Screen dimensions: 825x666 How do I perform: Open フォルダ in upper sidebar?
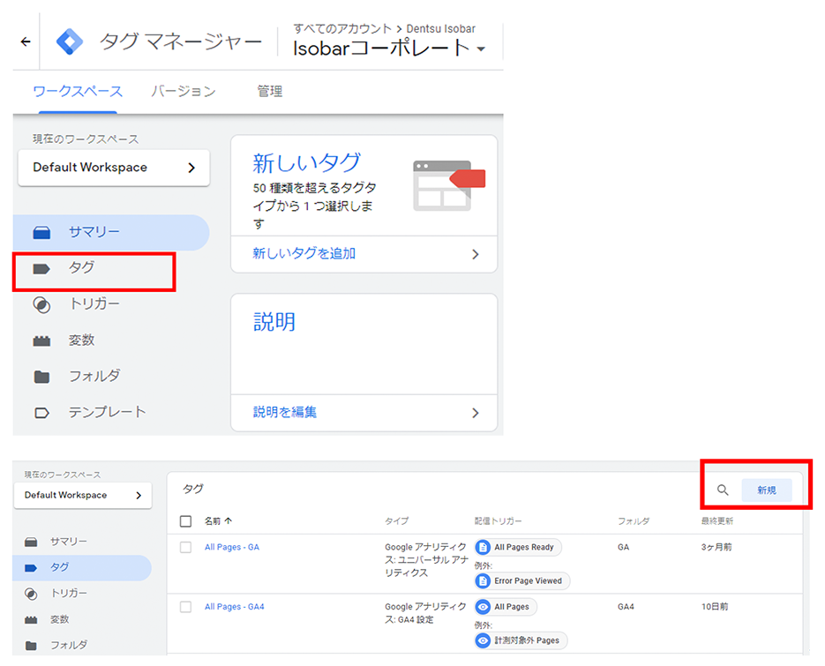pyautogui.click(x=94, y=377)
